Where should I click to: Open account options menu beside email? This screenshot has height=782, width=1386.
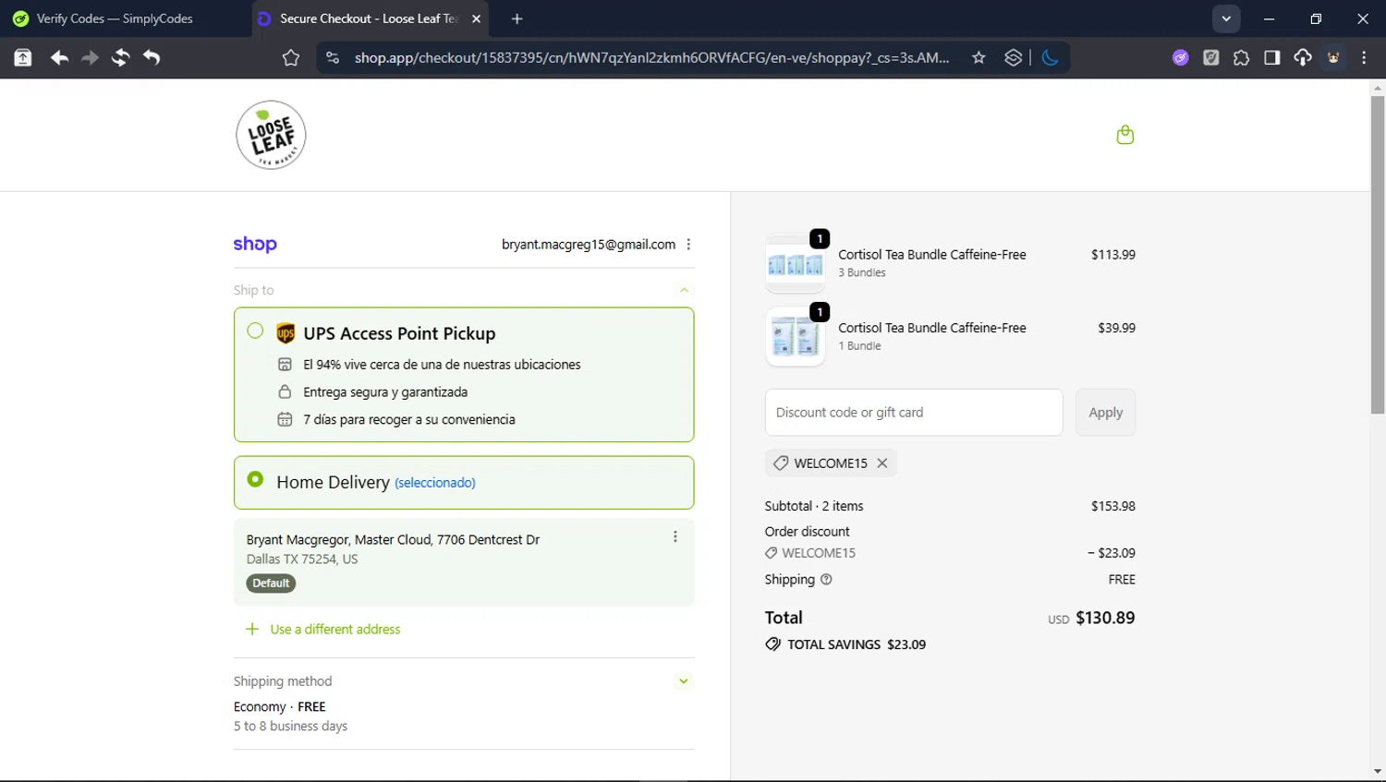(688, 245)
